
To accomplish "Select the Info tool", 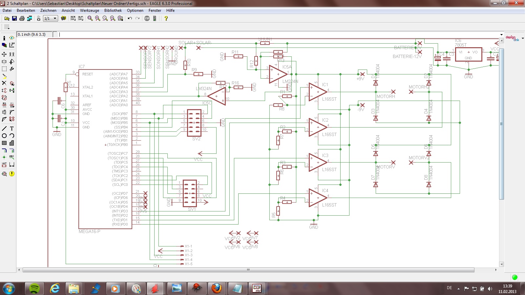I will pyautogui.click(x=4, y=38).
